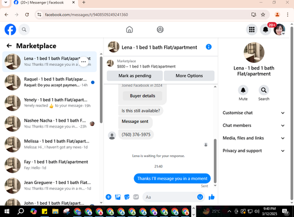This screenshot has height=217, width=294.
Task: Open Sticky Notes from taskbar
Action: coord(45,212)
